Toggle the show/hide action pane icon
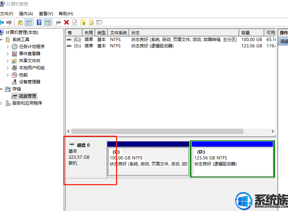 48,23
